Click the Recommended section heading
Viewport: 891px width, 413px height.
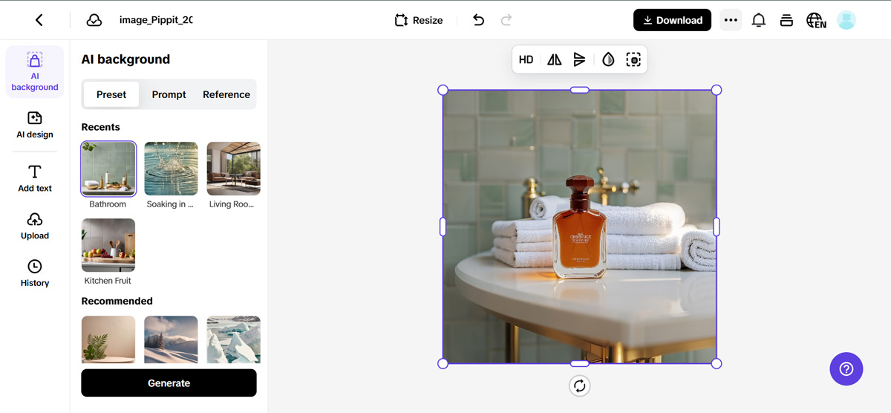point(117,301)
